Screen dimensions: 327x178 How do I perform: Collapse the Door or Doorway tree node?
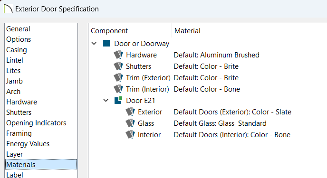(94, 44)
